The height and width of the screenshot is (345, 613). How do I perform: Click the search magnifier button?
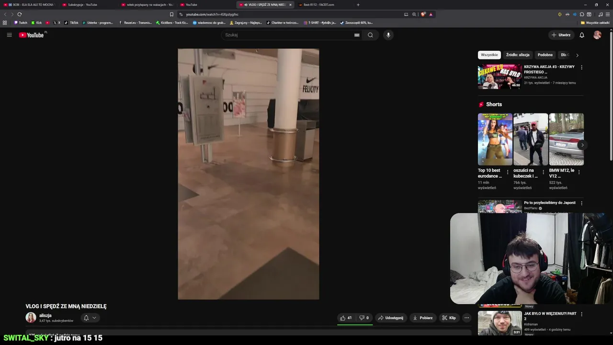coord(370,35)
